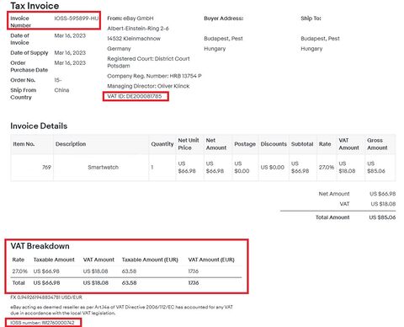Select the FX USD/EUR exchange rate line

(x=46, y=297)
